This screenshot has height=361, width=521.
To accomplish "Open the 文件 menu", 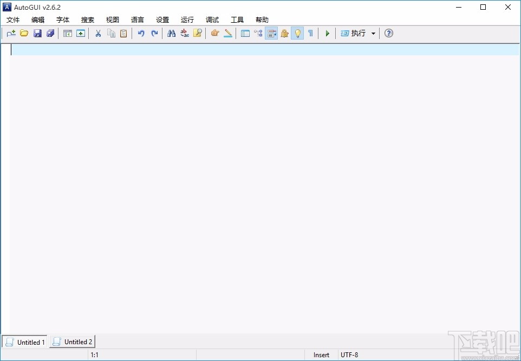I will click(x=14, y=20).
